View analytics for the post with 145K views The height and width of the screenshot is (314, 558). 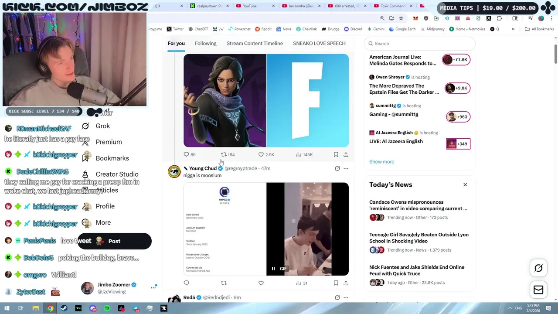(x=304, y=154)
